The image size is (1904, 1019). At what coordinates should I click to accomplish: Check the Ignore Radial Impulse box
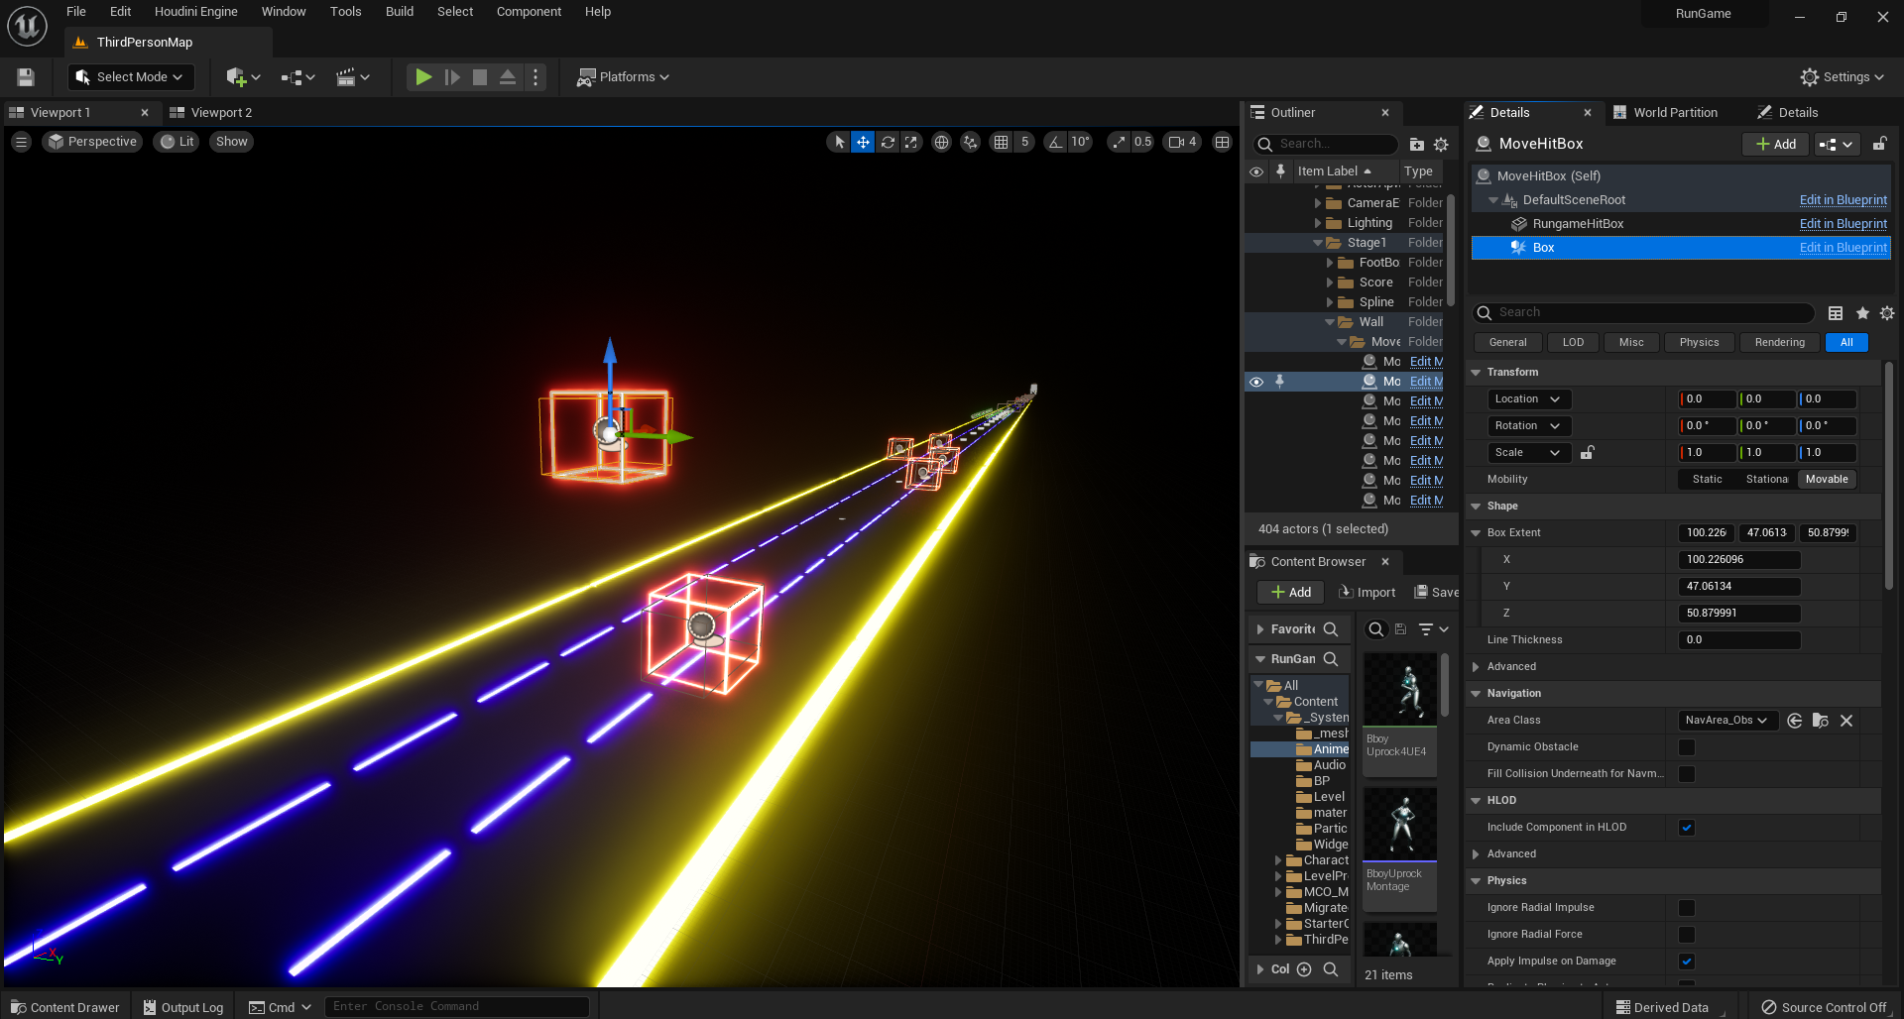[x=1687, y=908]
